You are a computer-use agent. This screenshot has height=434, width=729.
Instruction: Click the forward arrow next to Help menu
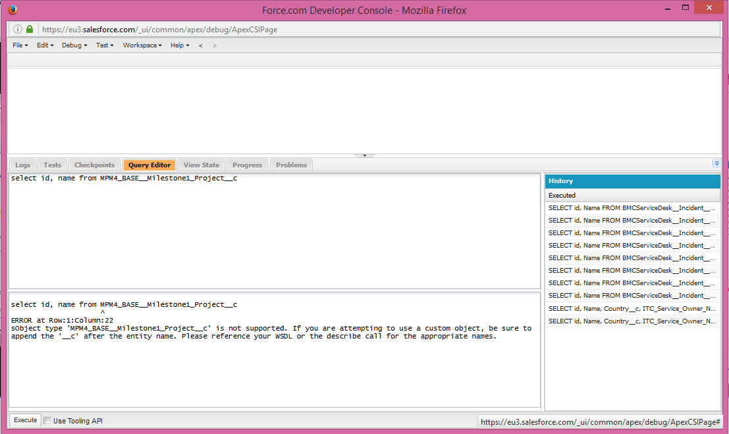(215, 45)
